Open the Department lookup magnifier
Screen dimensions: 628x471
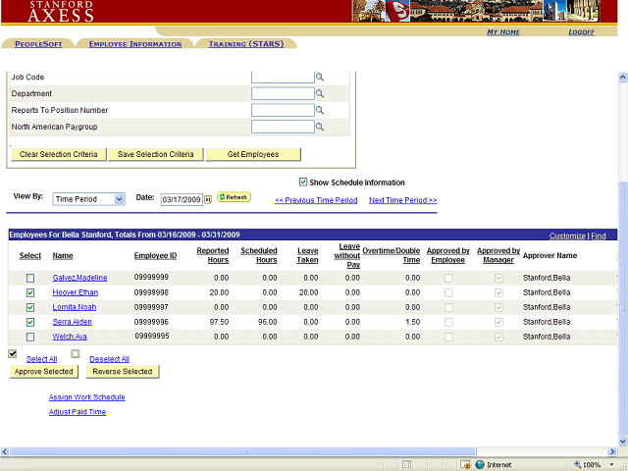pyautogui.click(x=319, y=94)
